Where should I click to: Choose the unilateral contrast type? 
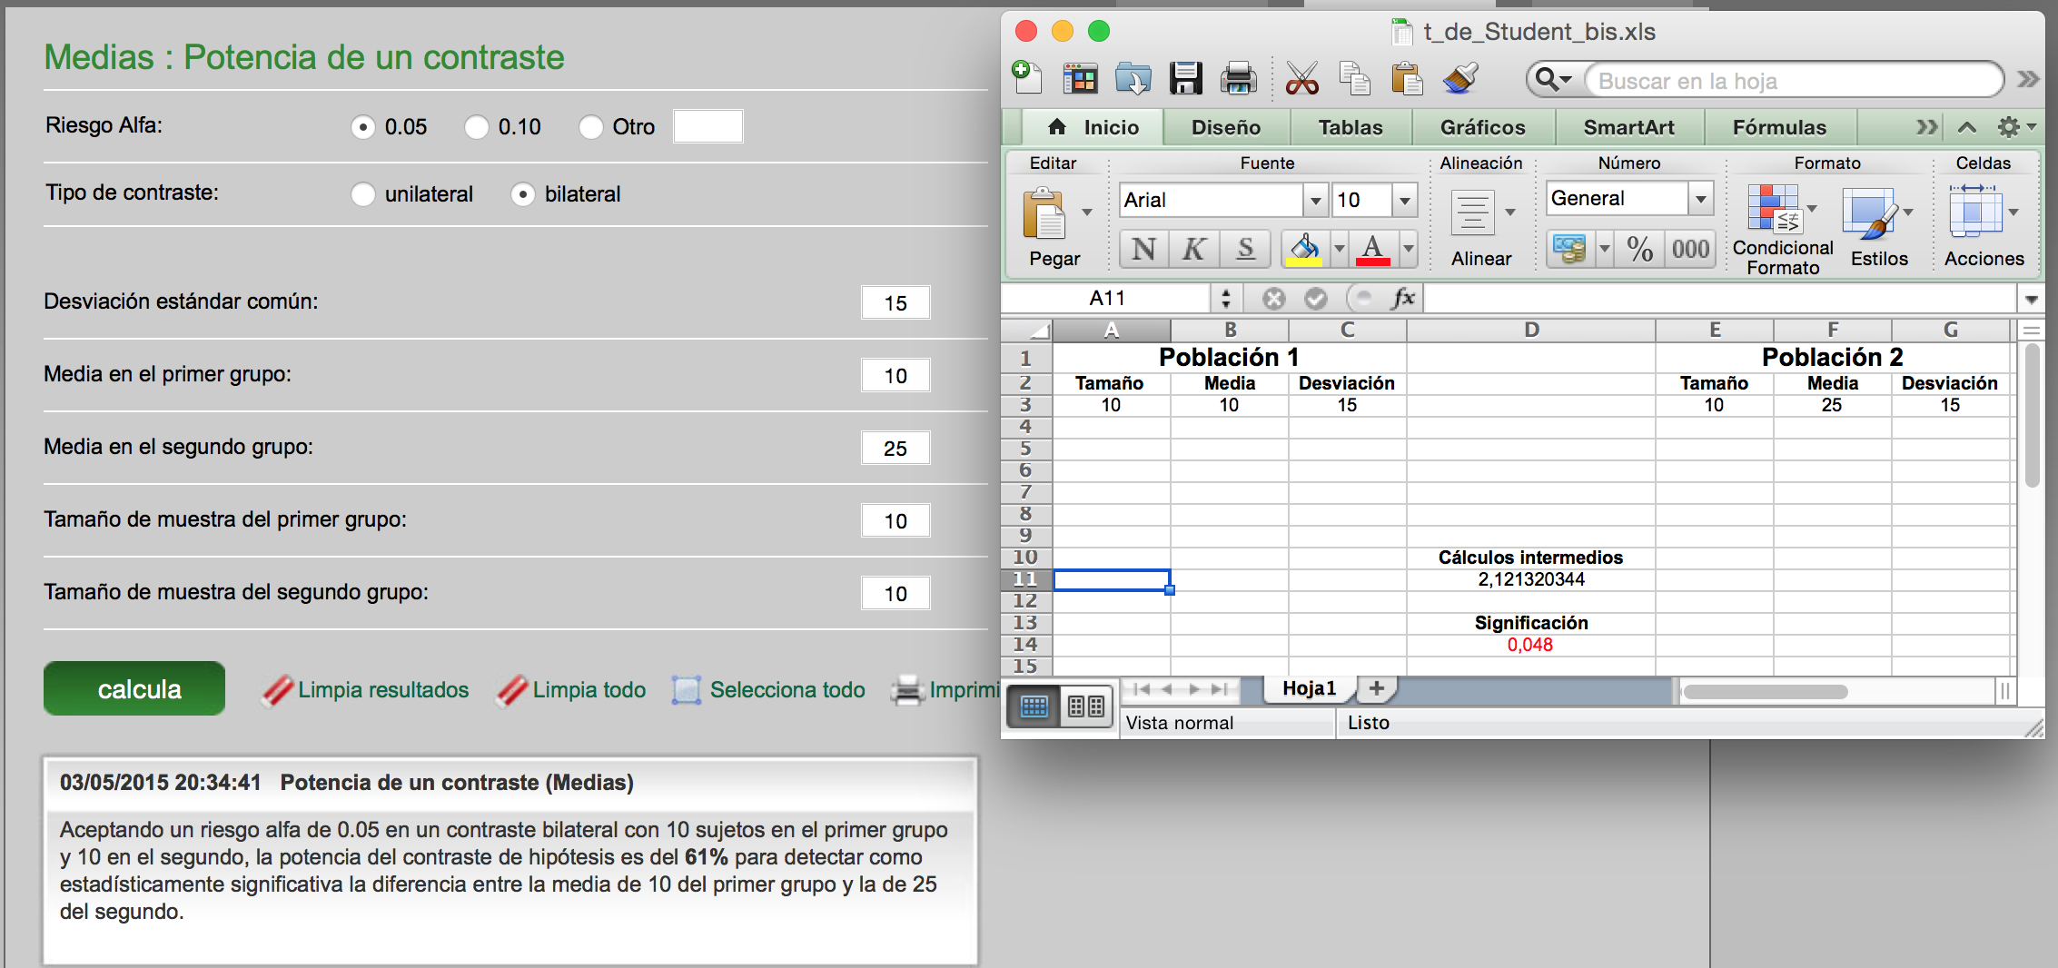363,194
